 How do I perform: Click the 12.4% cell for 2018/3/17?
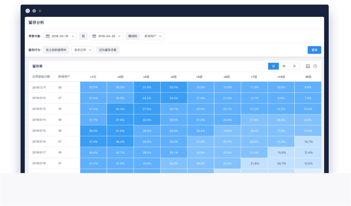tap(308, 152)
